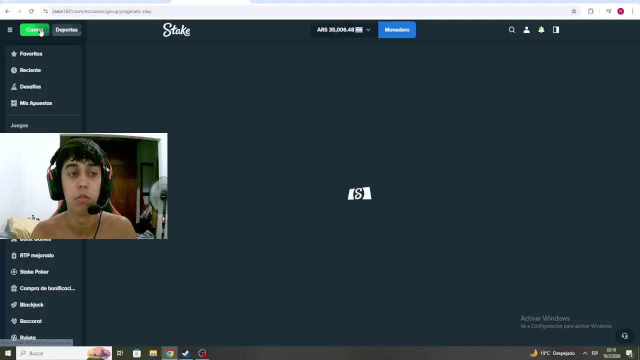Open the Chrome three-dot menu
640x360 pixels.
click(632, 11)
